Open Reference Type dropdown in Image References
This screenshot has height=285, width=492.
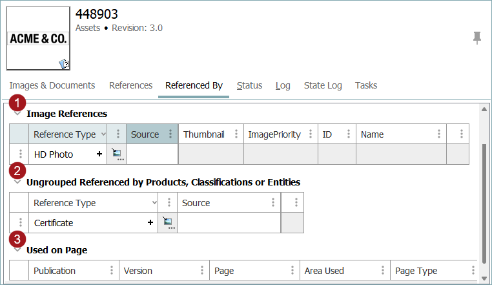(x=103, y=134)
